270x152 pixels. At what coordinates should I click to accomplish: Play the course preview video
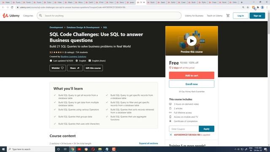(192, 41)
